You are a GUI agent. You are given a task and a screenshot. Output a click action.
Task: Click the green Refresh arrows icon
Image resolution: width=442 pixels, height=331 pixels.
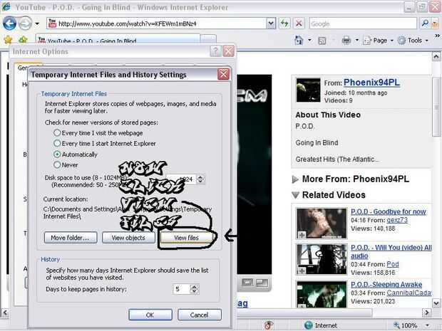click(x=284, y=23)
